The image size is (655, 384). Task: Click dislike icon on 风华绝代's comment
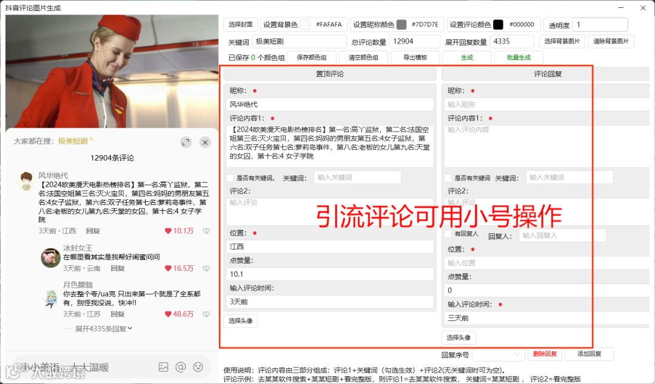(x=206, y=231)
